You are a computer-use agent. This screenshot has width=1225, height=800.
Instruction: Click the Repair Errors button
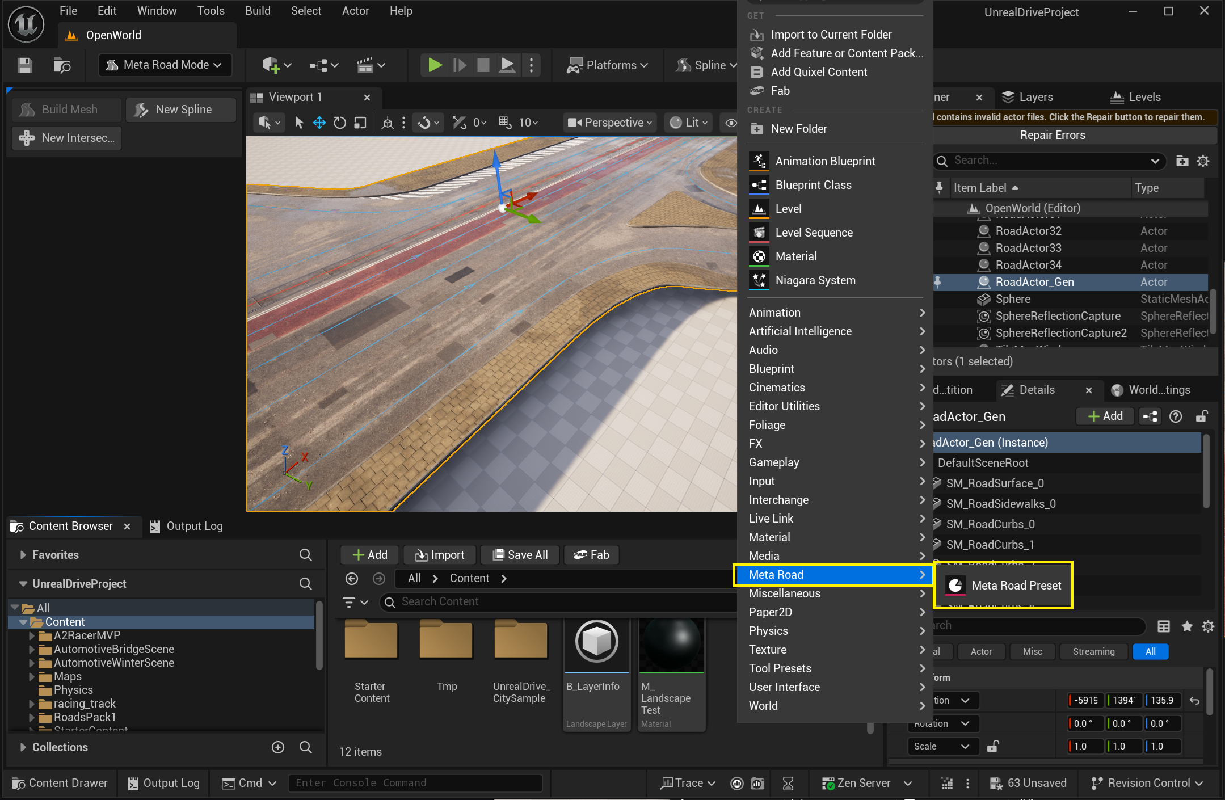tap(1053, 135)
